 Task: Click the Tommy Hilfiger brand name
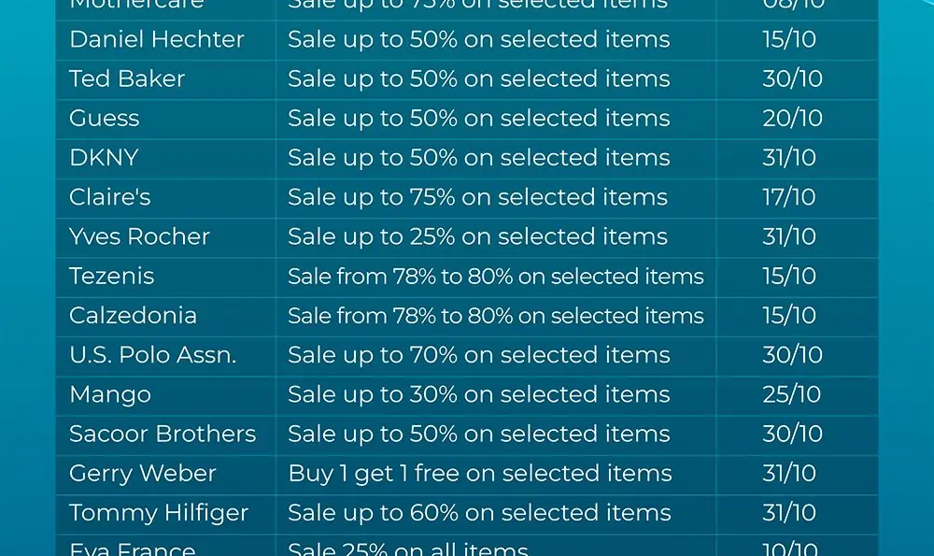[159, 512]
